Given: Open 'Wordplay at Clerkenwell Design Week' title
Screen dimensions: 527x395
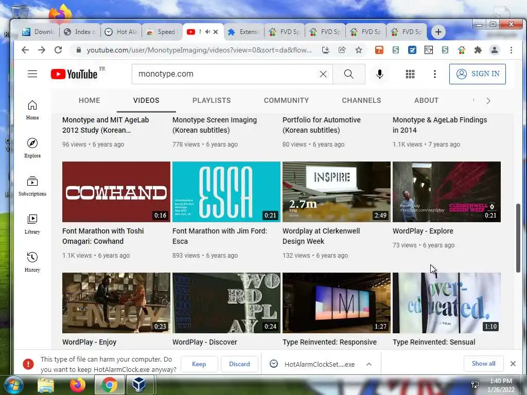Looking at the screenshot, I should click(321, 236).
